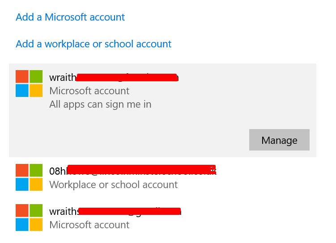Click 'All apps can sign me in' text
Viewport: 336px width, 243px height.
(x=100, y=105)
